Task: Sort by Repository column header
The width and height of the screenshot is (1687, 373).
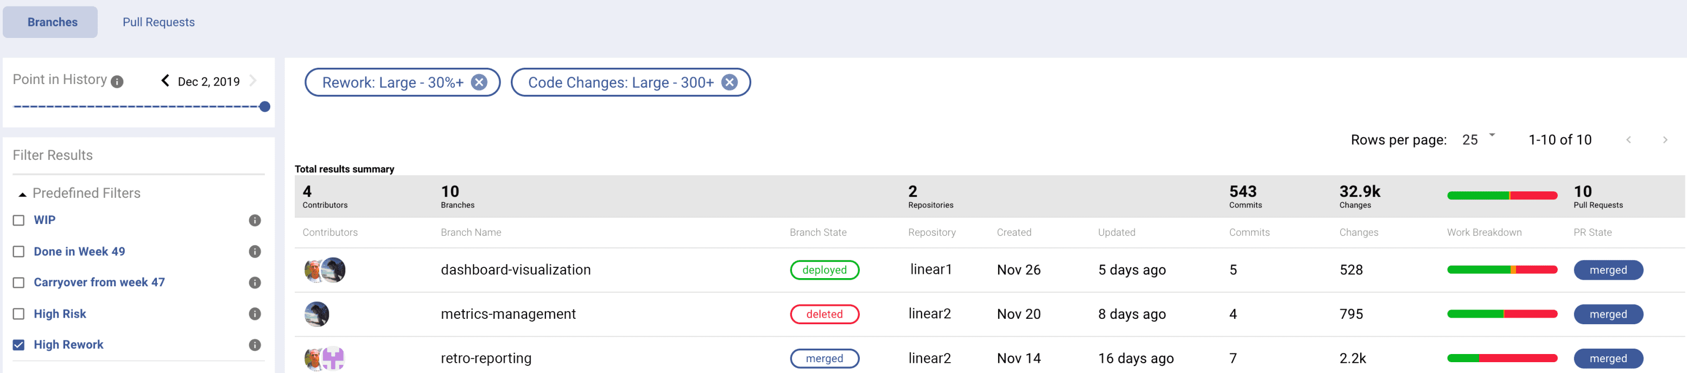Action: (932, 232)
